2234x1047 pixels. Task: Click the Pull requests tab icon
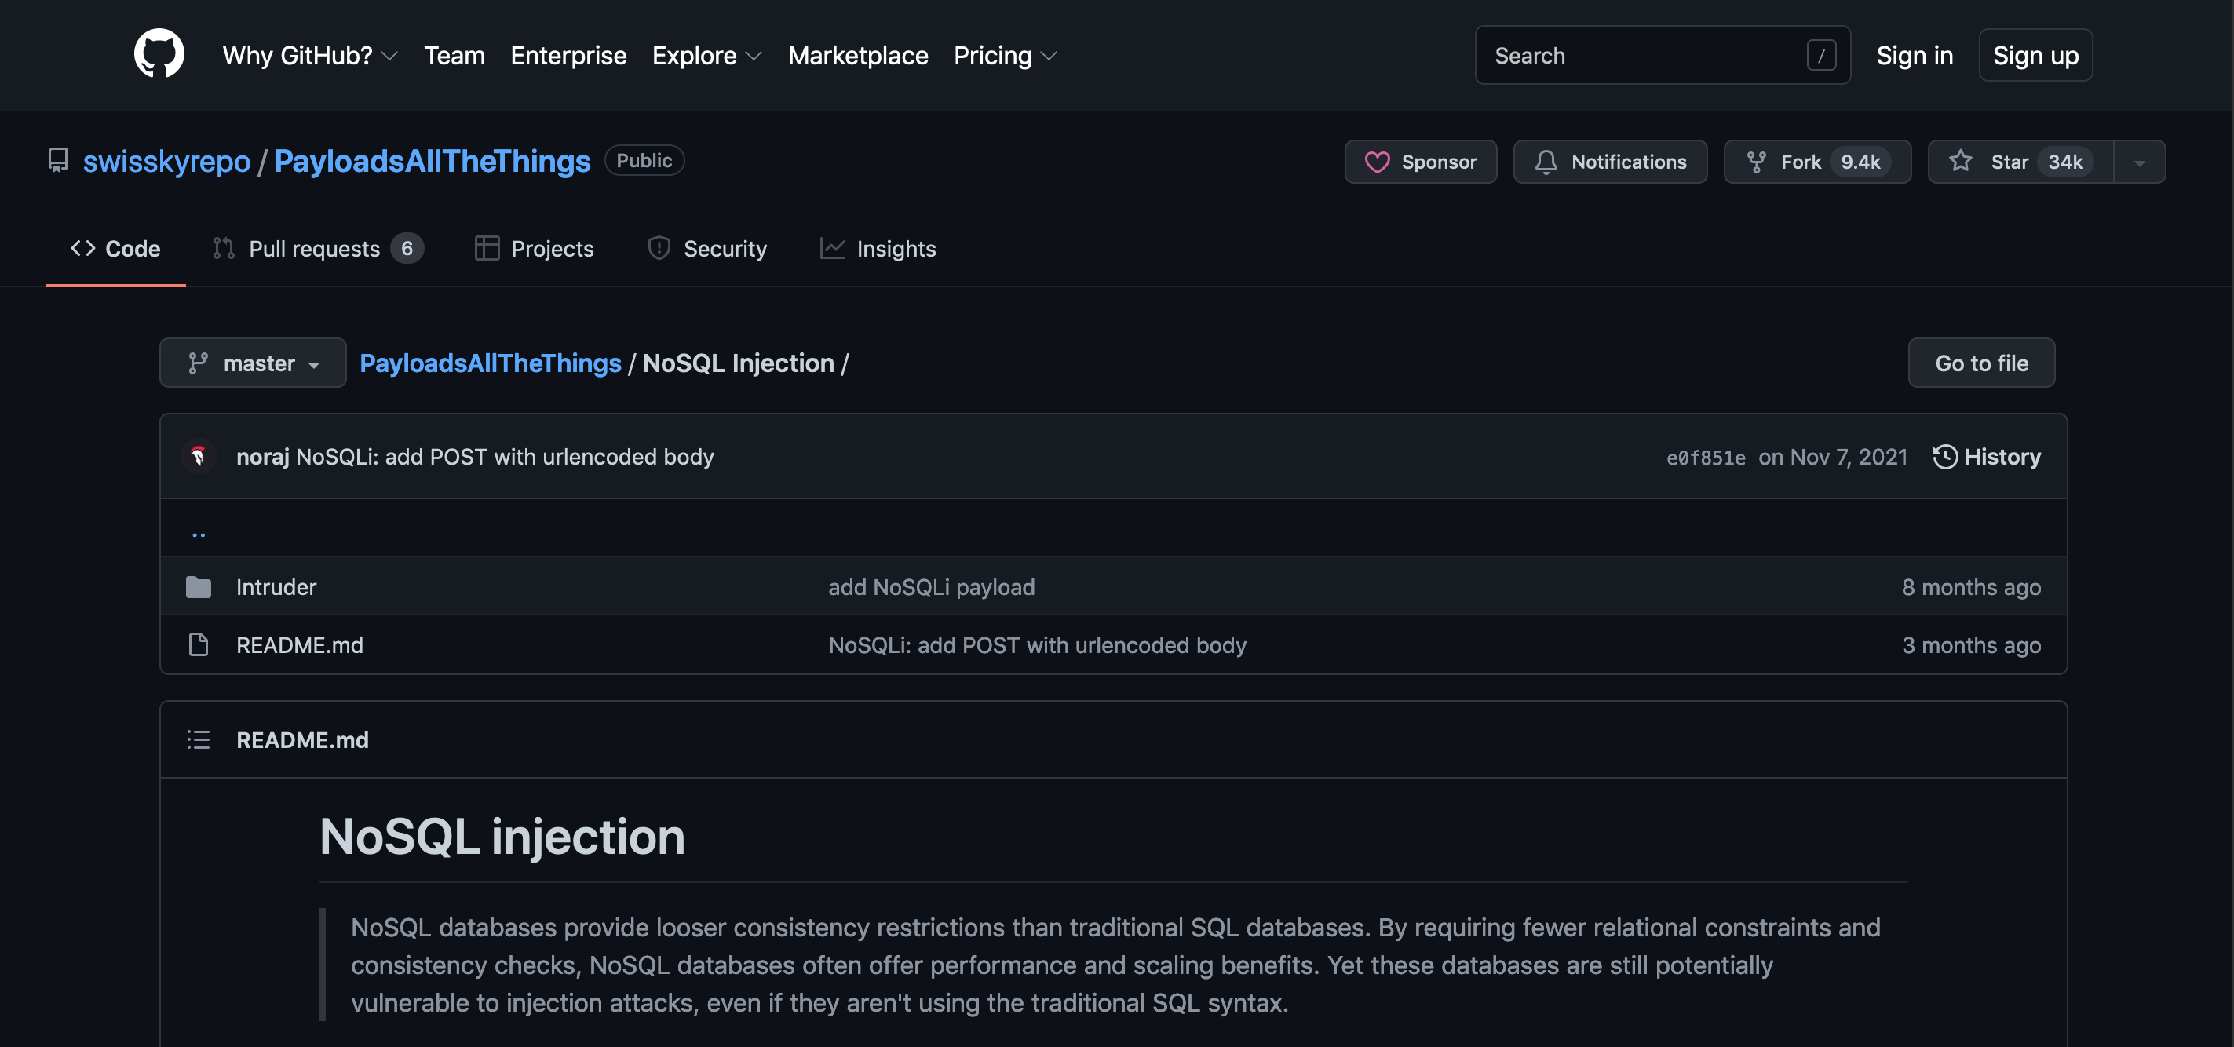click(x=224, y=248)
